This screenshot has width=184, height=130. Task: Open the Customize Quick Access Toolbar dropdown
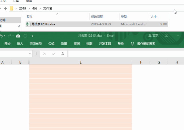(32, 36)
